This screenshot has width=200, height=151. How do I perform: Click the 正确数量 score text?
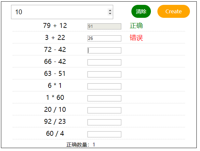tap(81, 145)
